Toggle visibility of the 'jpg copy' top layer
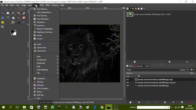196x110 pixels. click(x=128, y=79)
